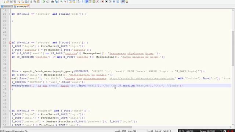Open the Replace toolbar icon

[56, 1]
